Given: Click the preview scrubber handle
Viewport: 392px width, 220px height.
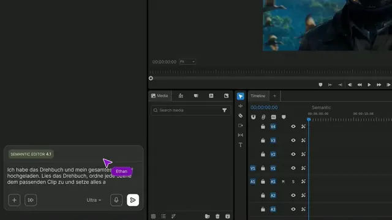Looking at the screenshot, I should tap(151, 78).
